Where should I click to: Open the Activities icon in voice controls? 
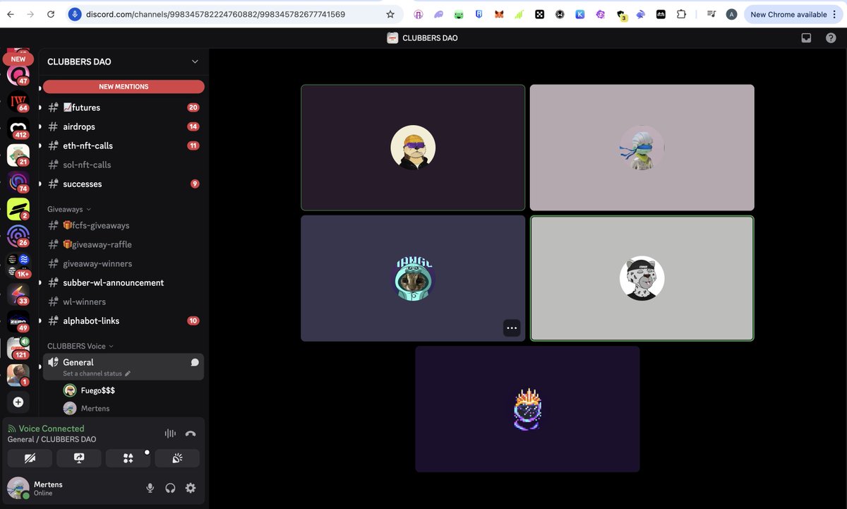(128, 457)
